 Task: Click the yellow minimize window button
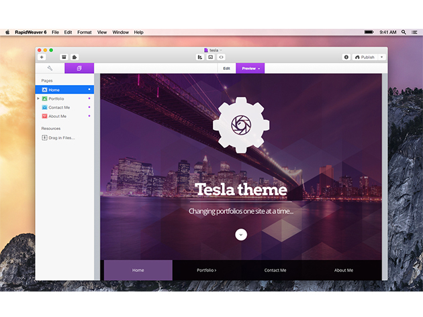pyautogui.click(x=45, y=50)
